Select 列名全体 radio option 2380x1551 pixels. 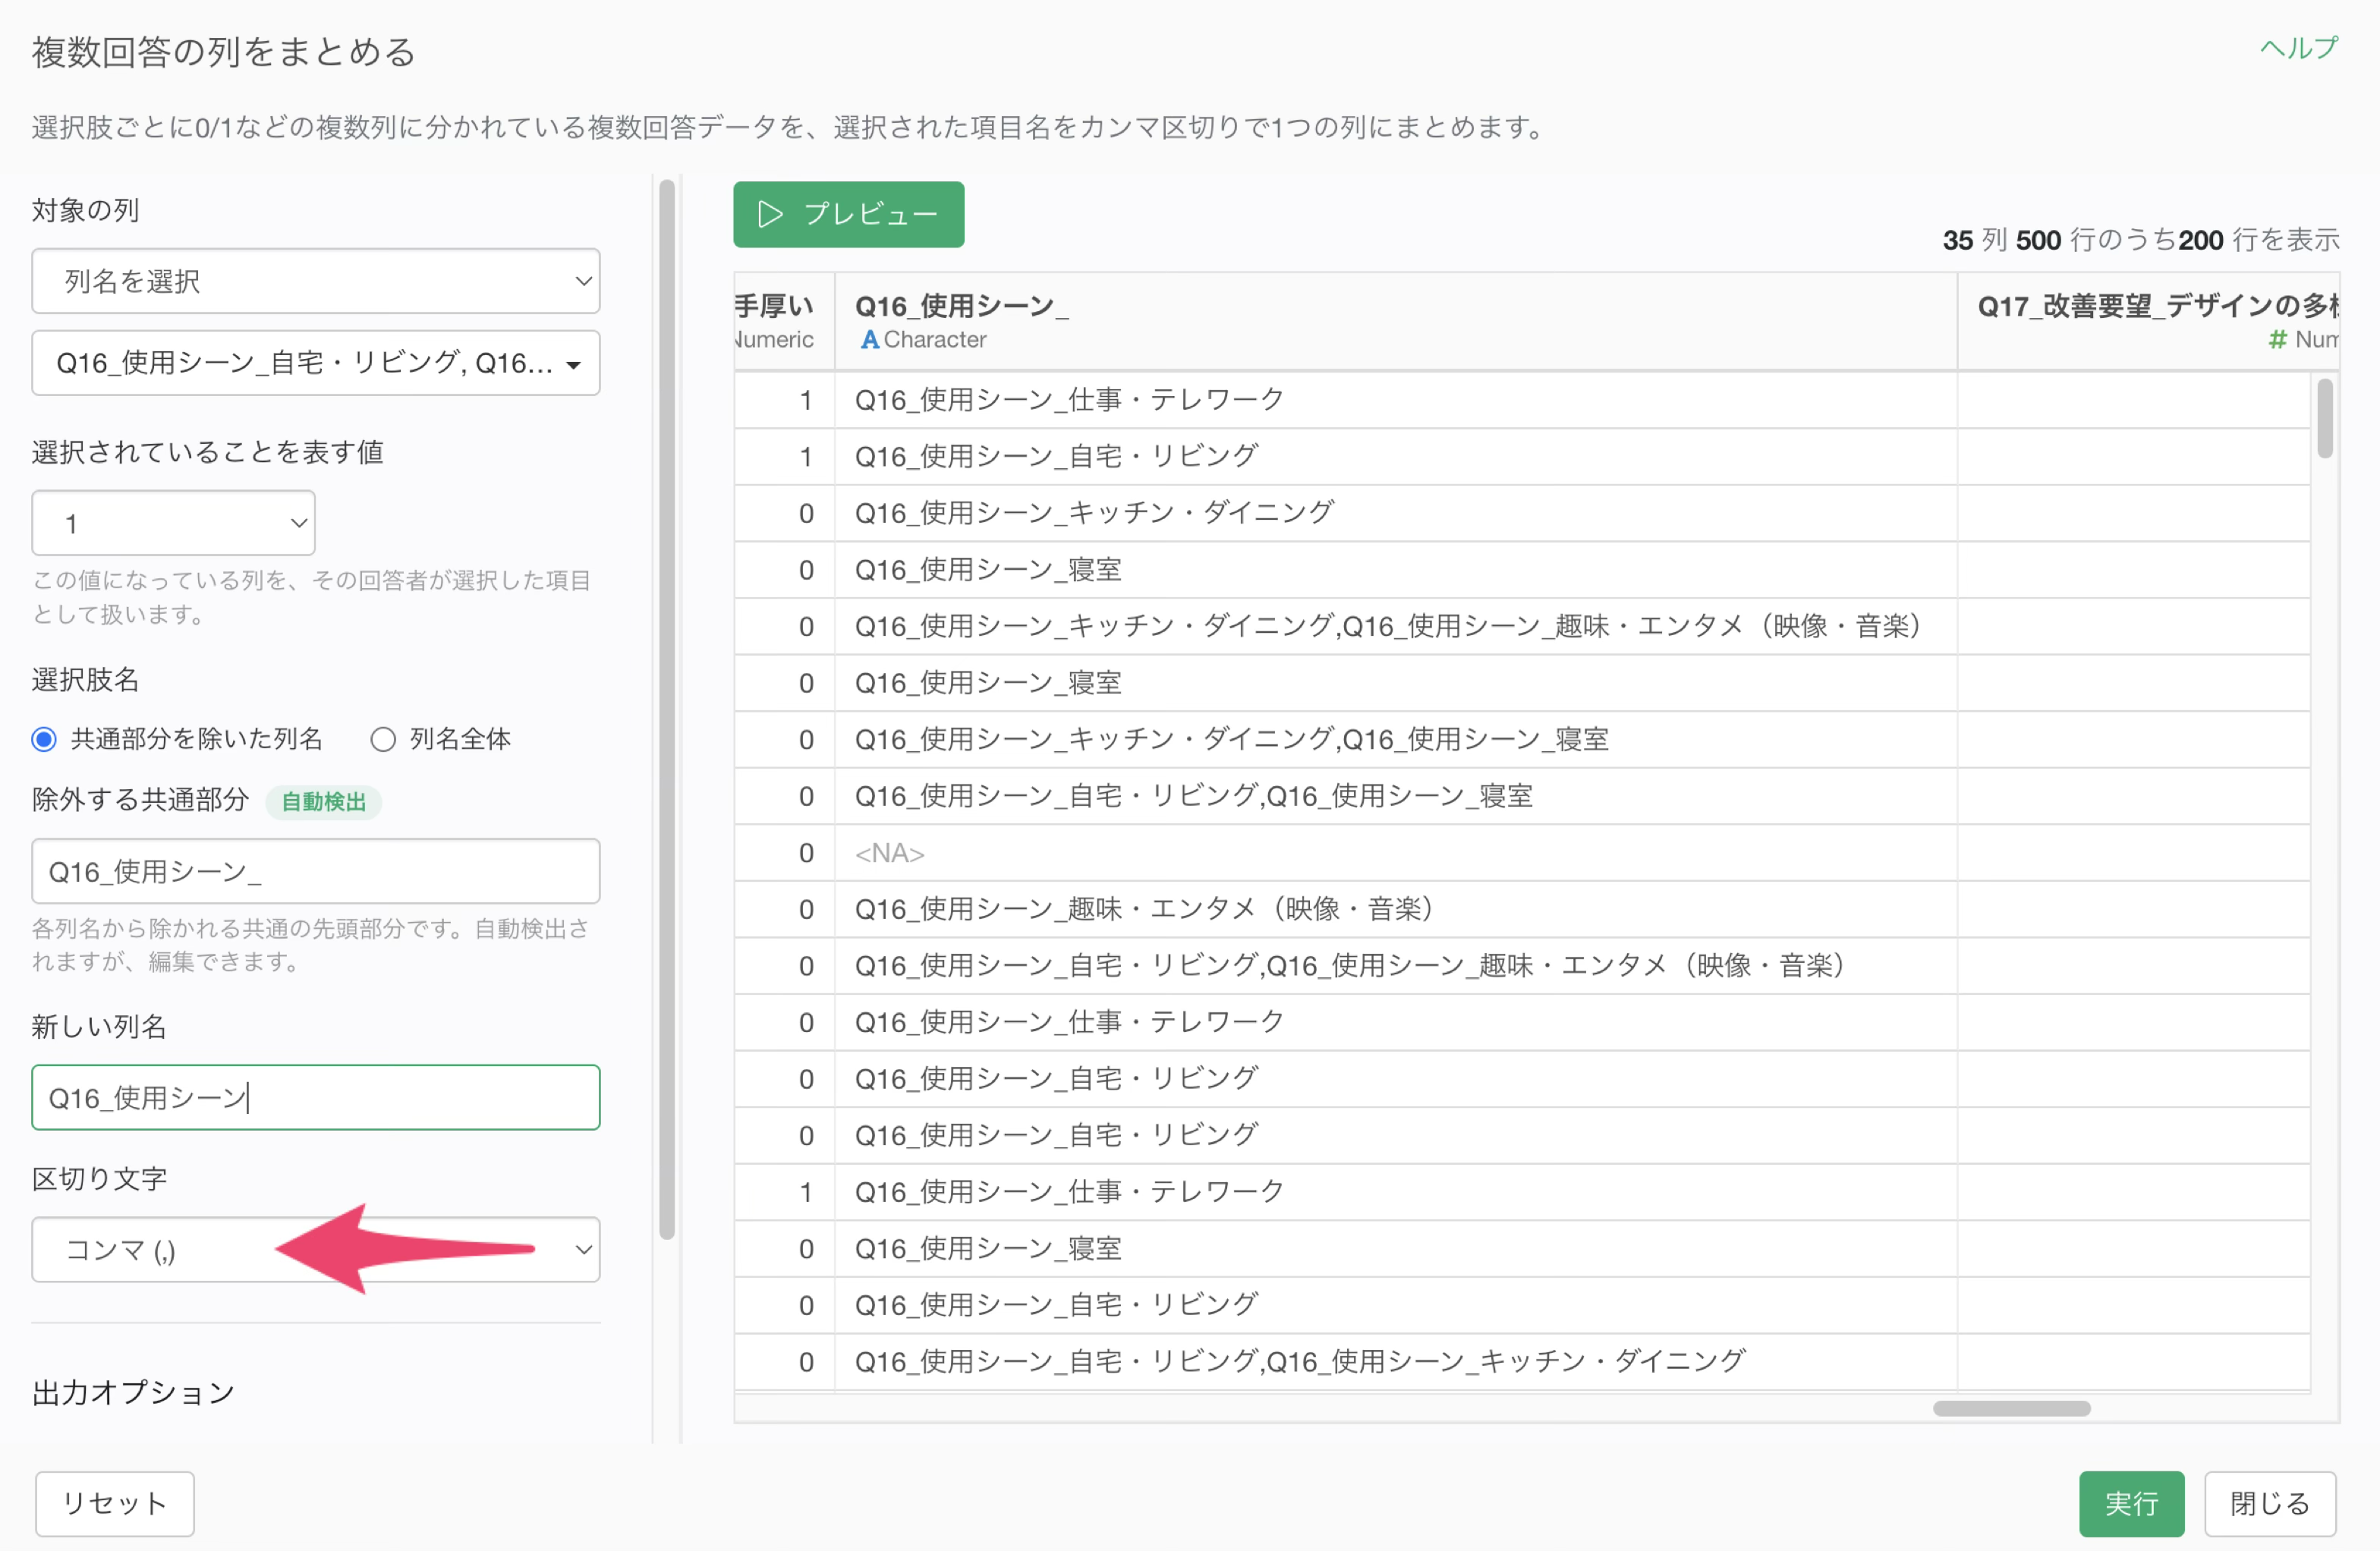(383, 739)
